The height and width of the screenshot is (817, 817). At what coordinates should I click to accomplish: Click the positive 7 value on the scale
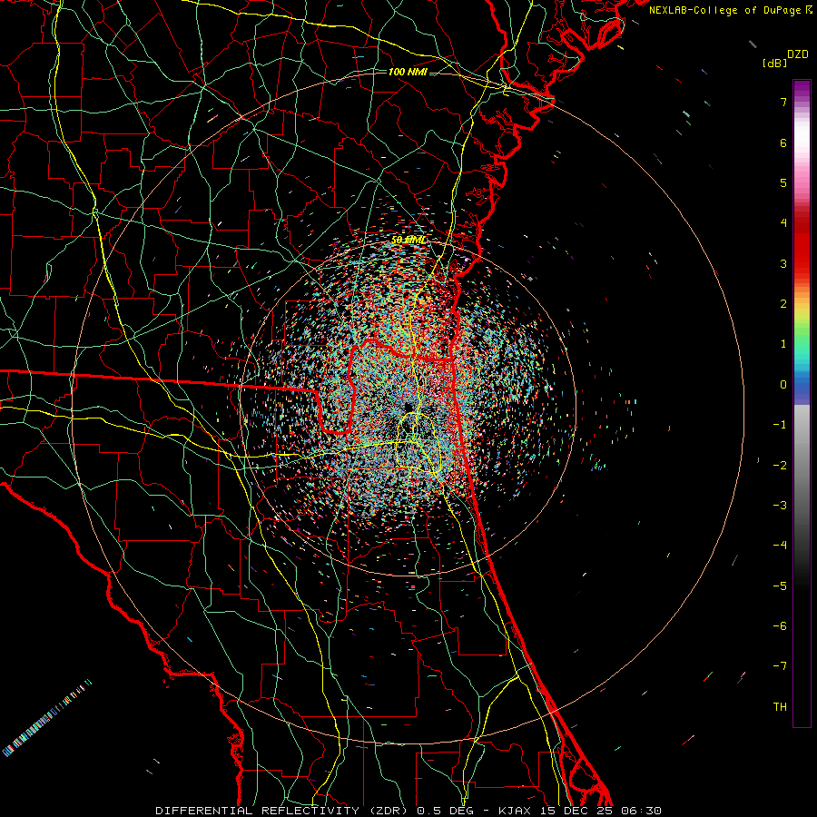783,102
